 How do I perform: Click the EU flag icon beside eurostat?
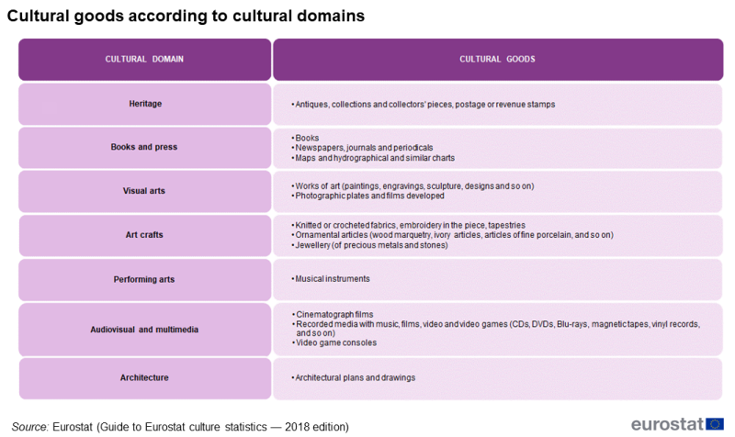coord(715,424)
